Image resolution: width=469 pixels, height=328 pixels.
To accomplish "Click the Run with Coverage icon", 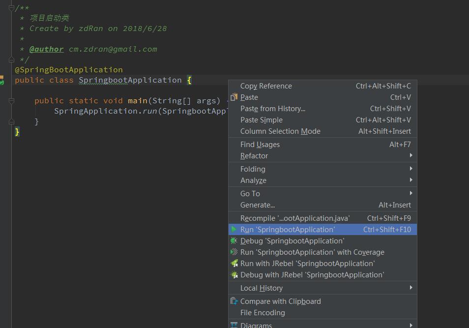I will pyautogui.click(x=234, y=252).
